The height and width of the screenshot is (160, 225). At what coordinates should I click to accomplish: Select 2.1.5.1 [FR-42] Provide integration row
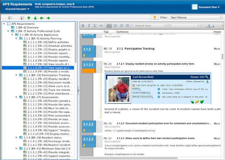click(x=50, y=152)
